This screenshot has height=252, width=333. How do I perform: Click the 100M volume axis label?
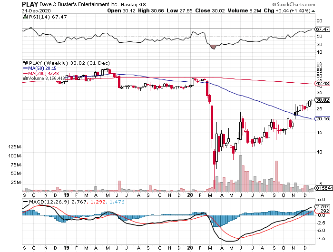[14, 156]
